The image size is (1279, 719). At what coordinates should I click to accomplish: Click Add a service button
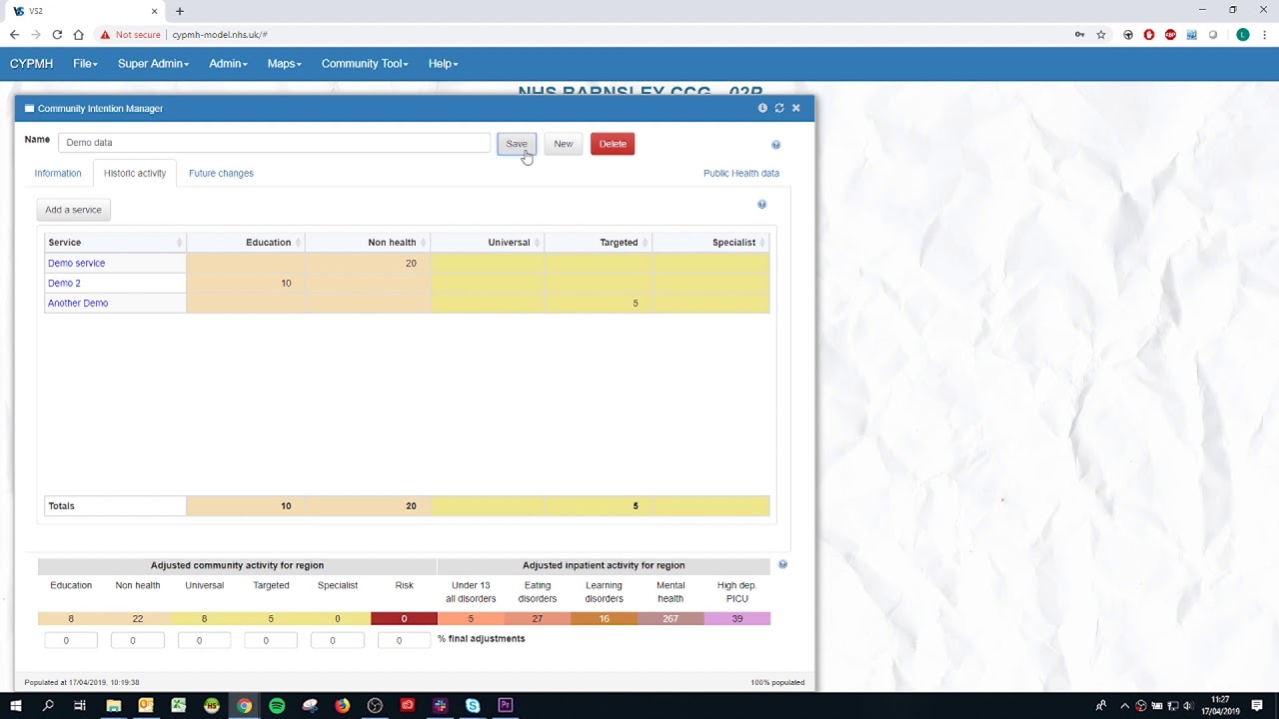[73, 210]
